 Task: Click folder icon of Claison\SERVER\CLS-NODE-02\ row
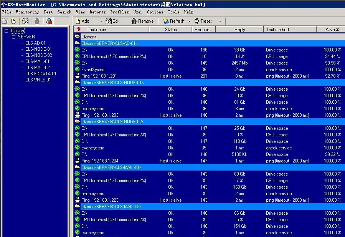click(77, 121)
